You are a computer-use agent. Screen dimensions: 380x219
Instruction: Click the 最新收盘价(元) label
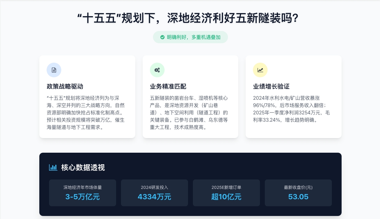click(298, 187)
